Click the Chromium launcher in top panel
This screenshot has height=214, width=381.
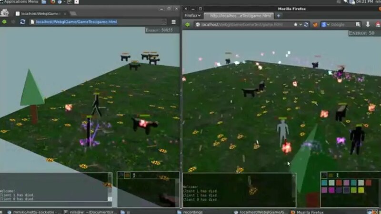(x=60, y=2)
